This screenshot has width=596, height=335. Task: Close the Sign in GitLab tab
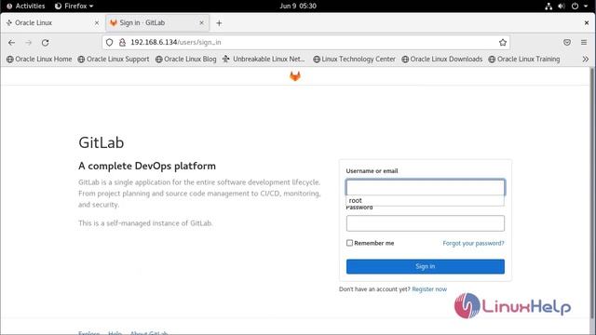pos(201,22)
